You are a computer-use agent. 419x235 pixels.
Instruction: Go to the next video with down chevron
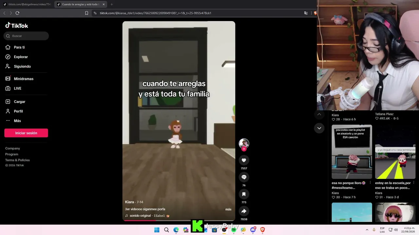point(319,128)
